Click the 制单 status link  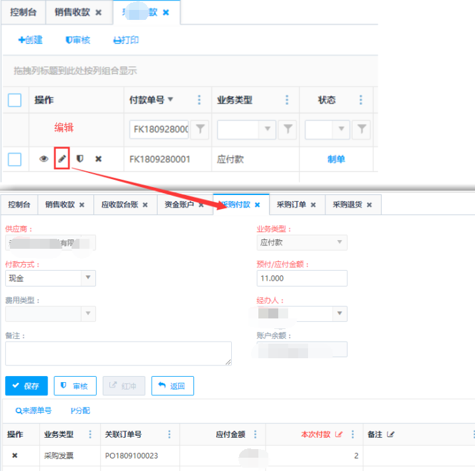point(336,159)
